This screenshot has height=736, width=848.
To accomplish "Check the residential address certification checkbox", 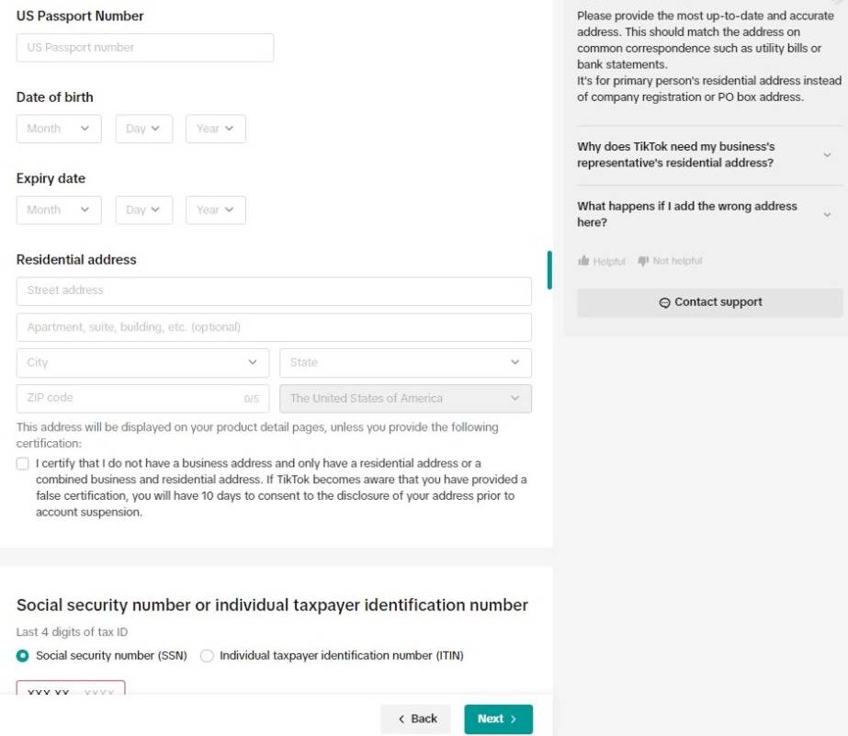I will [23, 464].
